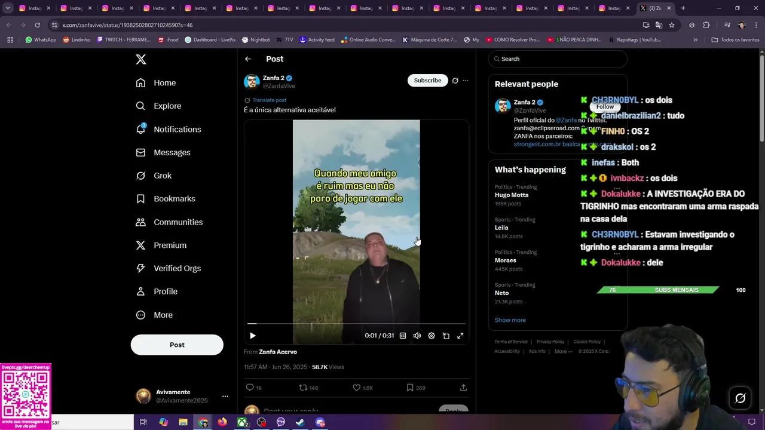Click Subscribe on Zanfa 2's post

(427, 81)
